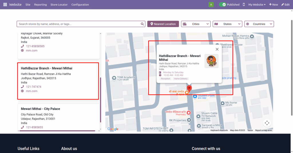Click the Reception tag in popup
The image size is (293, 153).
pyautogui.click(x=166, y=79)
